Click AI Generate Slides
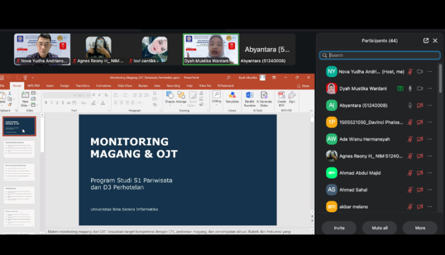 (264, 99)
